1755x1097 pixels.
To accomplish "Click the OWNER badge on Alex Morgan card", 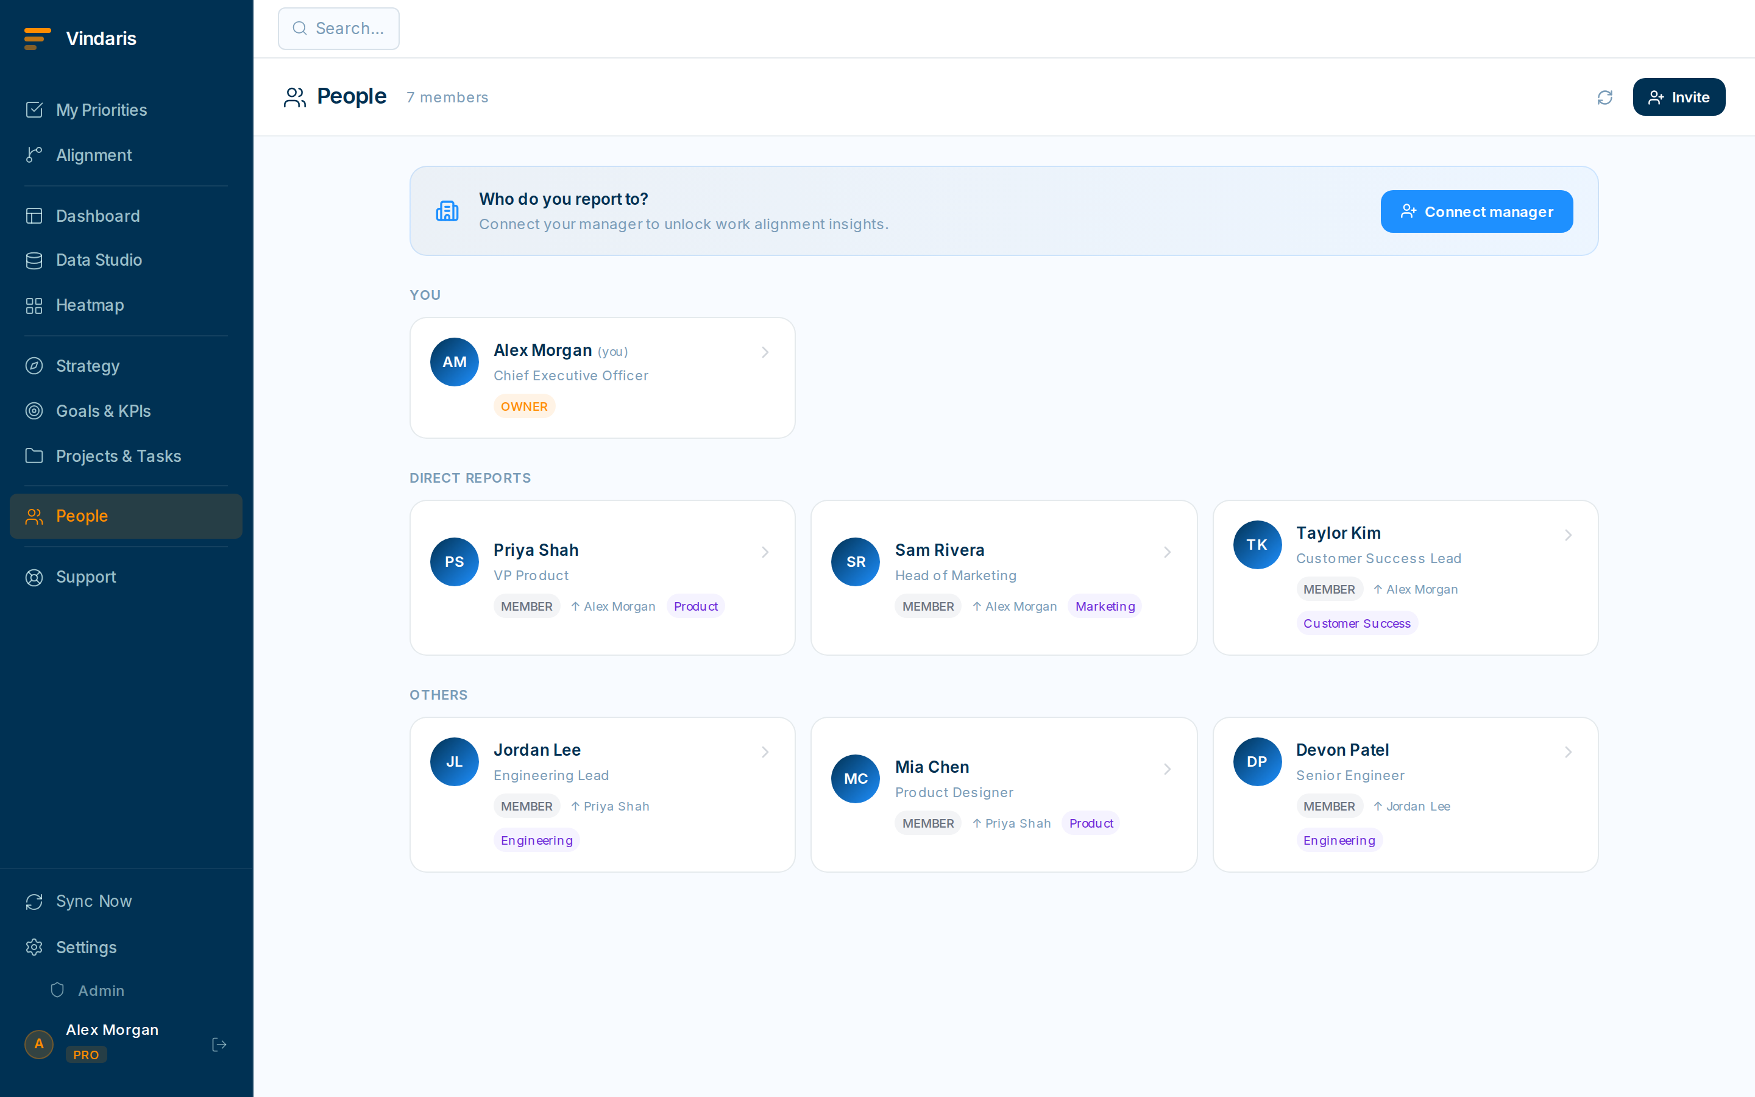I will click(x=523, y=406).
